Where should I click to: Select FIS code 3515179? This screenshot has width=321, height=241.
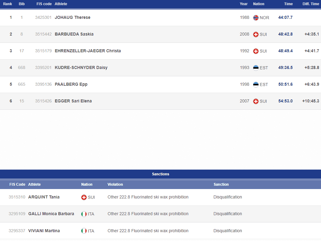click(x=43, y=51)
